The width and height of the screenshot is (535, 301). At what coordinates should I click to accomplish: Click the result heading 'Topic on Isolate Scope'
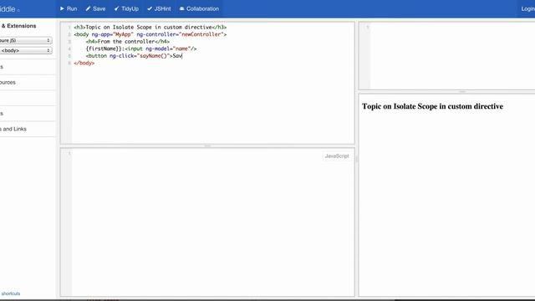[x=432, y=106]
